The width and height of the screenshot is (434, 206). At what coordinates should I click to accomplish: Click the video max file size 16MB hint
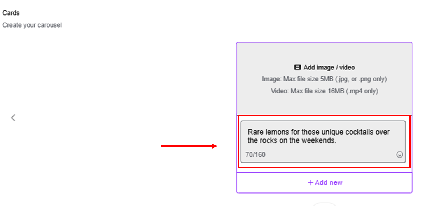pyautogui.click(x=324, y=91)
